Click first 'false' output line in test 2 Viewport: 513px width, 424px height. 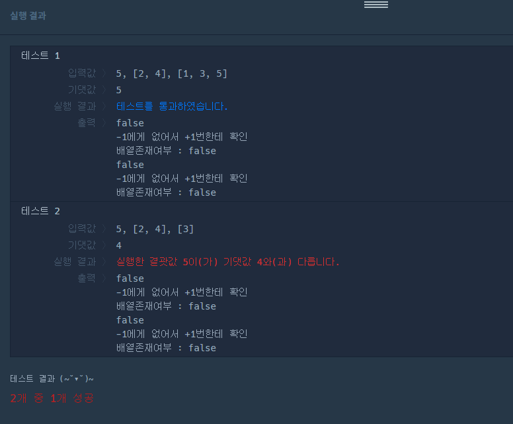click(x=130, y=278)
